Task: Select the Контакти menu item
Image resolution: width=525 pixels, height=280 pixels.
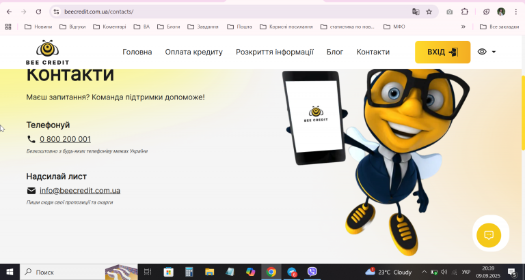Action: tap(373, 52)
